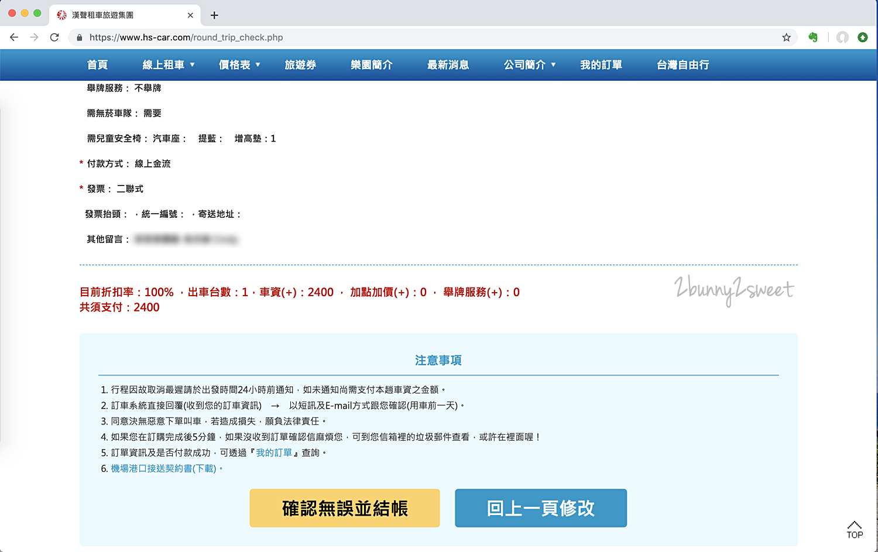Click the green update arrow icon
878x552 pixels.
(x=863, y=37)
